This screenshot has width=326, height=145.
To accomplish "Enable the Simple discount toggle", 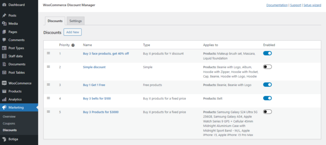I will 268,67.
